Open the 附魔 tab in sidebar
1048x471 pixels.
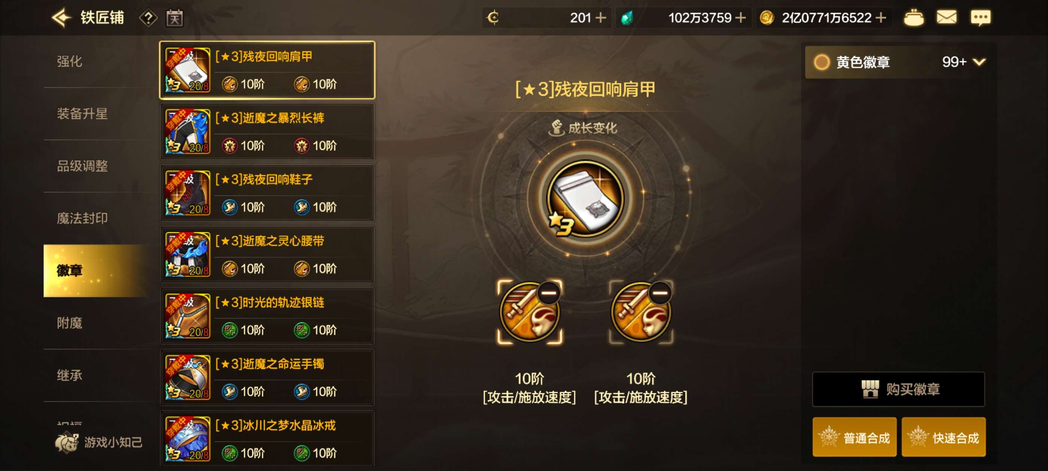click(70, 323)
